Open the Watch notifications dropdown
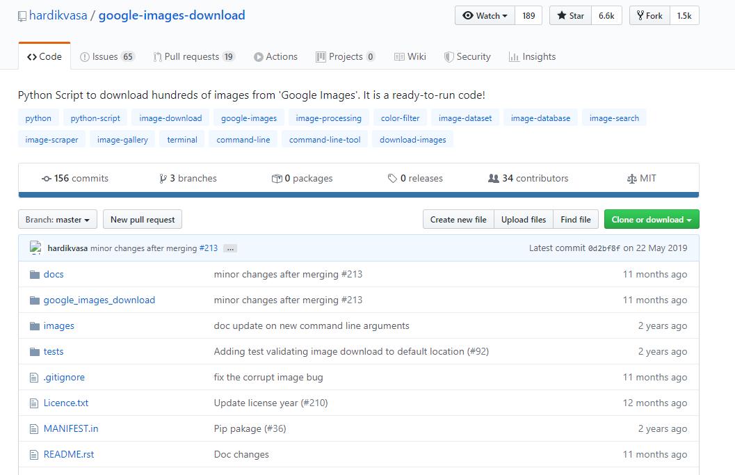 (x=485, y=15)
